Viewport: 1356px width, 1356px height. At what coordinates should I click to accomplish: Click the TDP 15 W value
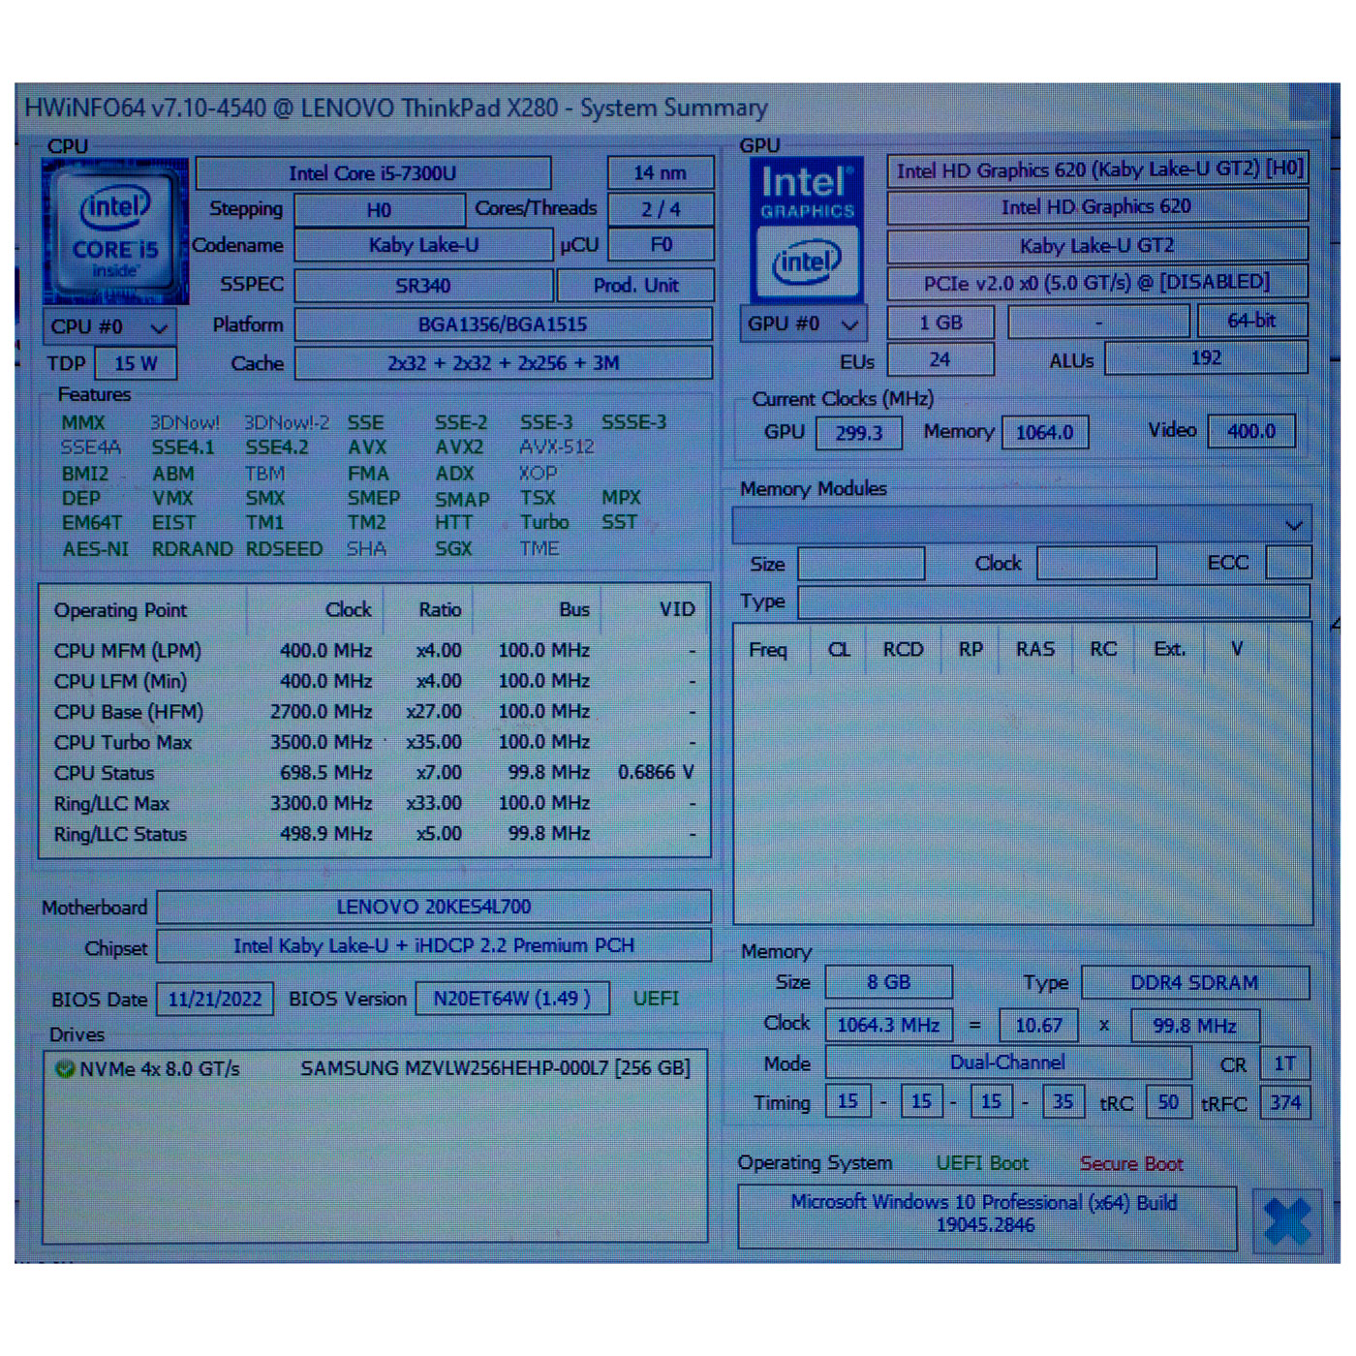[136, 364]
